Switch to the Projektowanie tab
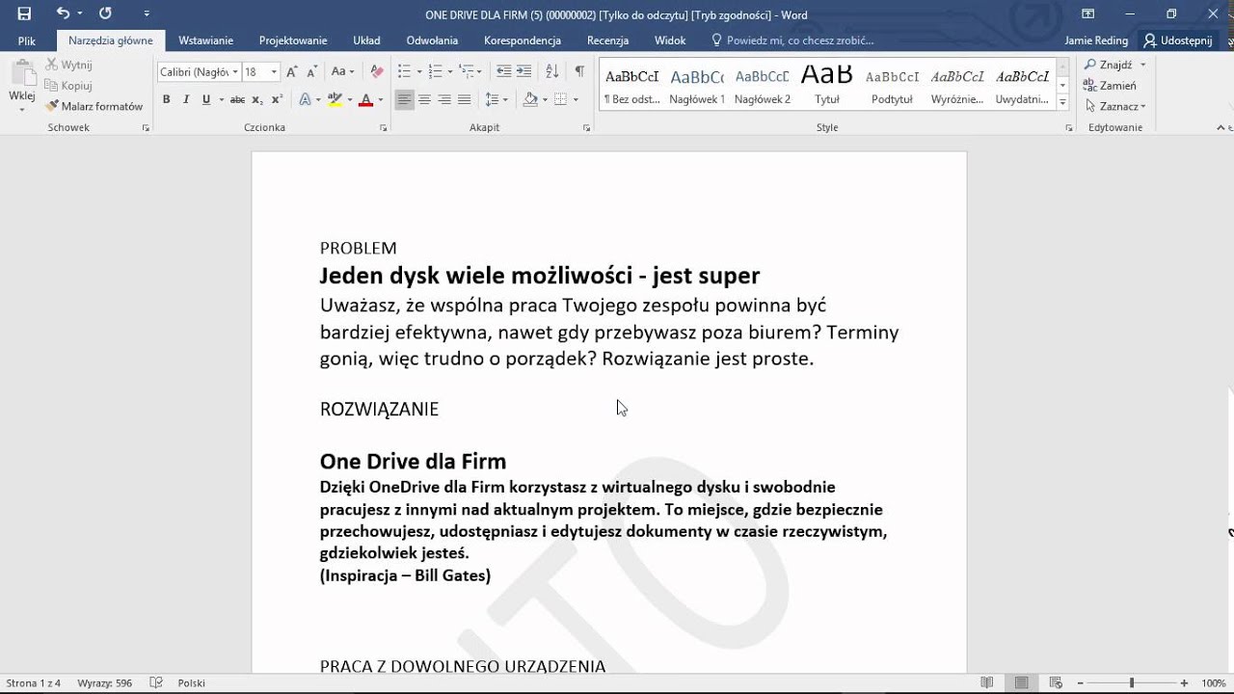The height and width of the screenshot is (694, 1234). click(x=293, y=40)
